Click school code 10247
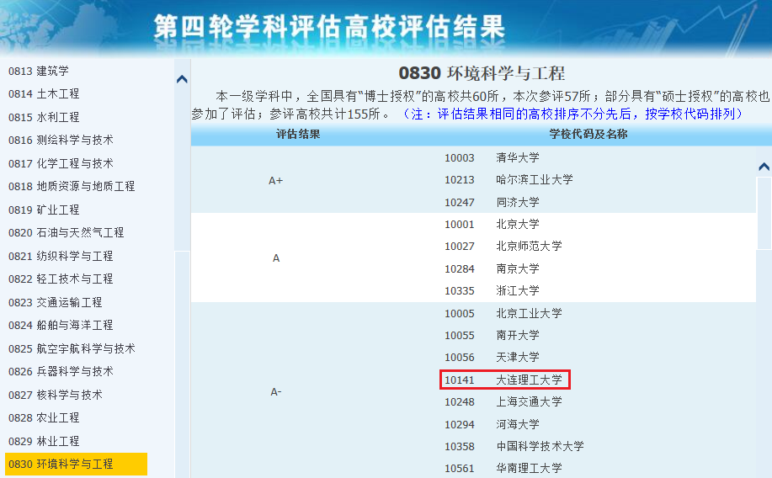This screenshot has width=772, height=478. tap(460, 202)
